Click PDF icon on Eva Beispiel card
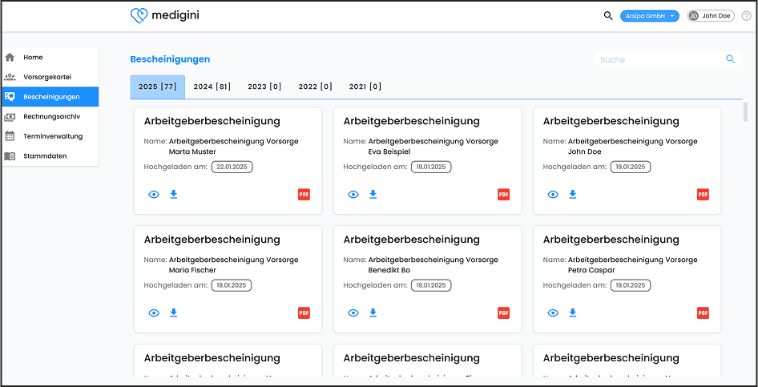The height and width of the screenshot is (387, 758). click(504, 195)
